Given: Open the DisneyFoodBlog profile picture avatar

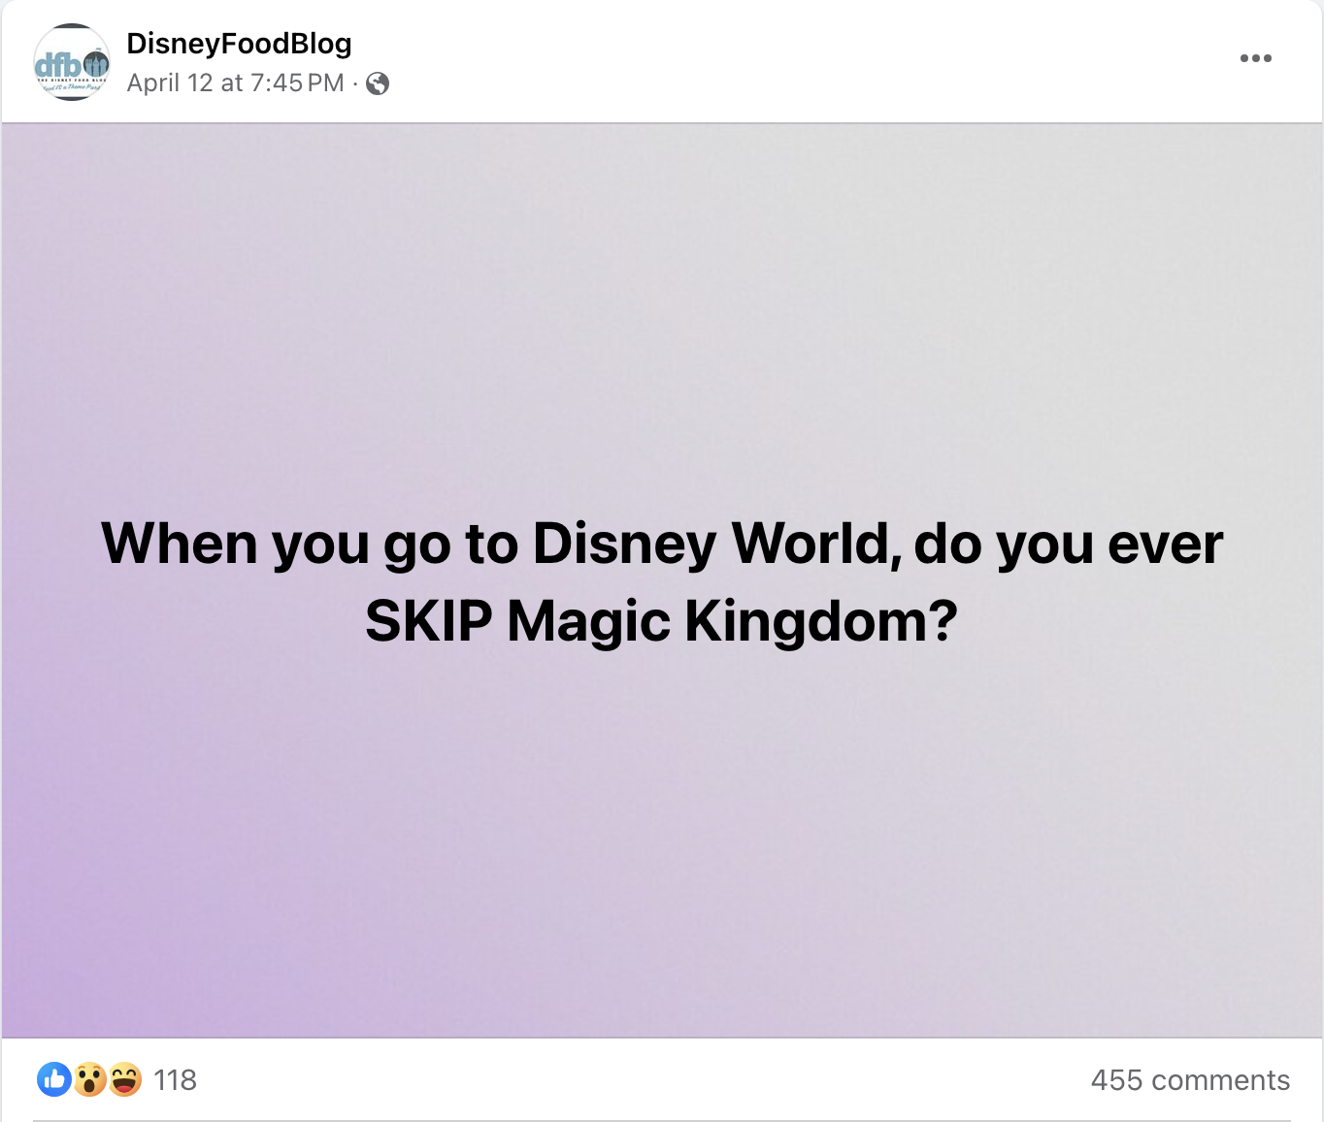Looking at the screenshot, I should pyautogui.click(x=72, y=62).
